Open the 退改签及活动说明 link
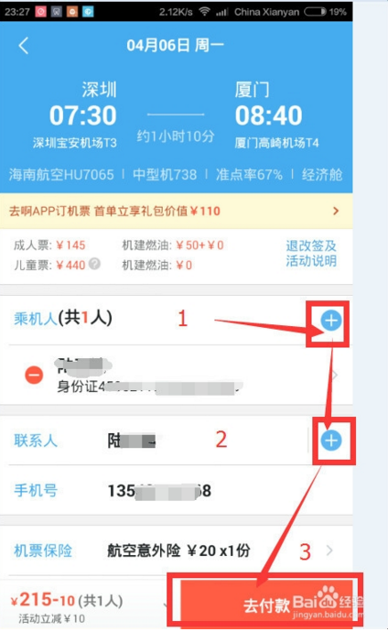Image resolution: width=388 pixels, height=632 pixels. pyautogui.click(x=311, y=253)
